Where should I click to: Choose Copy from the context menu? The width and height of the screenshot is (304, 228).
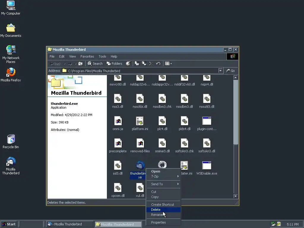point(163,197)
